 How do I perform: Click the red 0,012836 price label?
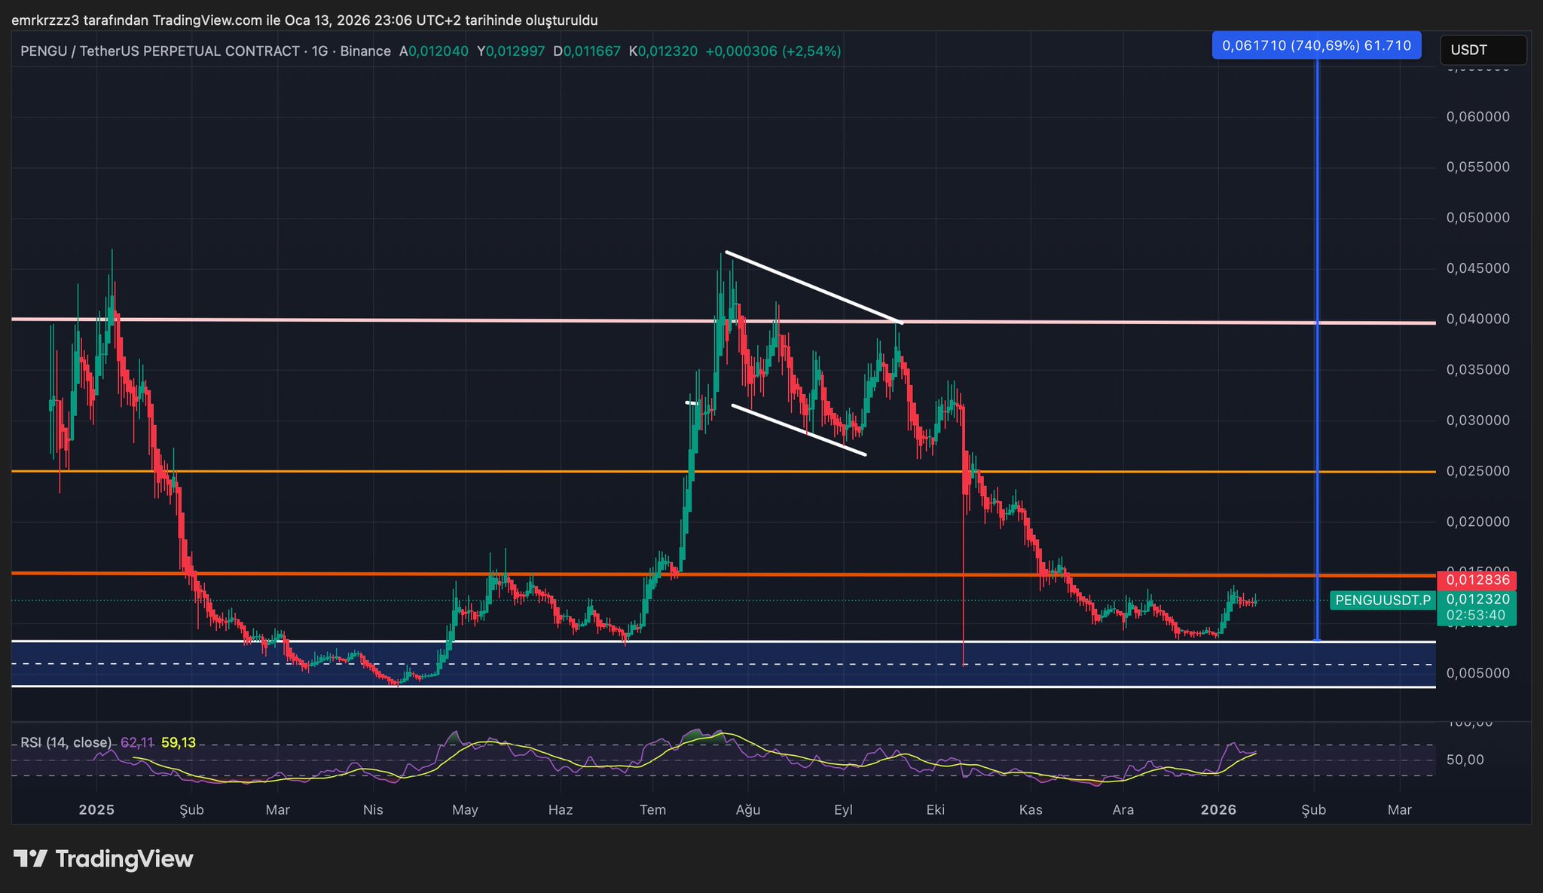[x=1476, y=580]
